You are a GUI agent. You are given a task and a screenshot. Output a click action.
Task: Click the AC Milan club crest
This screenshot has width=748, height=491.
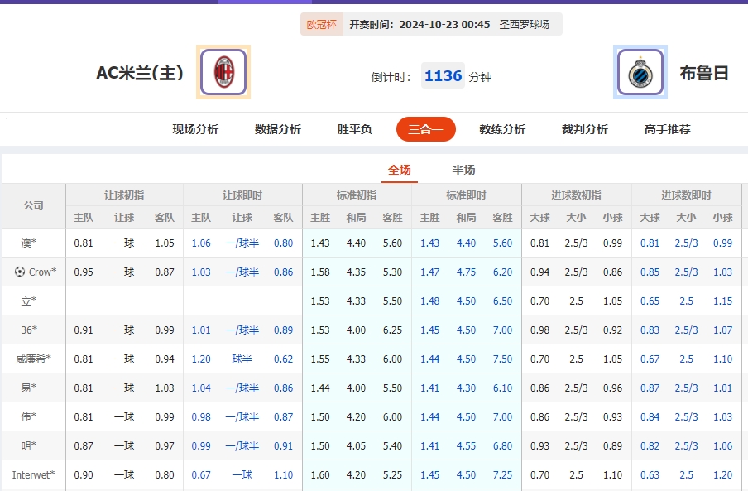[x=222, y=73]
